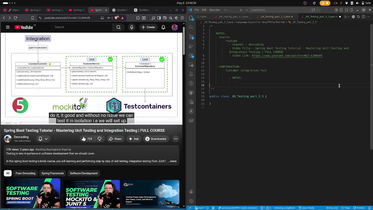Open browser main menu icon
The height and width of the screenshot is (210, 373).
182,18
